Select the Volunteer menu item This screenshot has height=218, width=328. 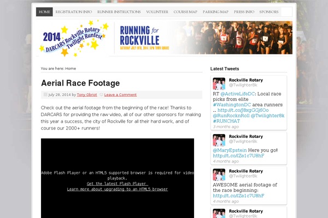pos(157,12)
